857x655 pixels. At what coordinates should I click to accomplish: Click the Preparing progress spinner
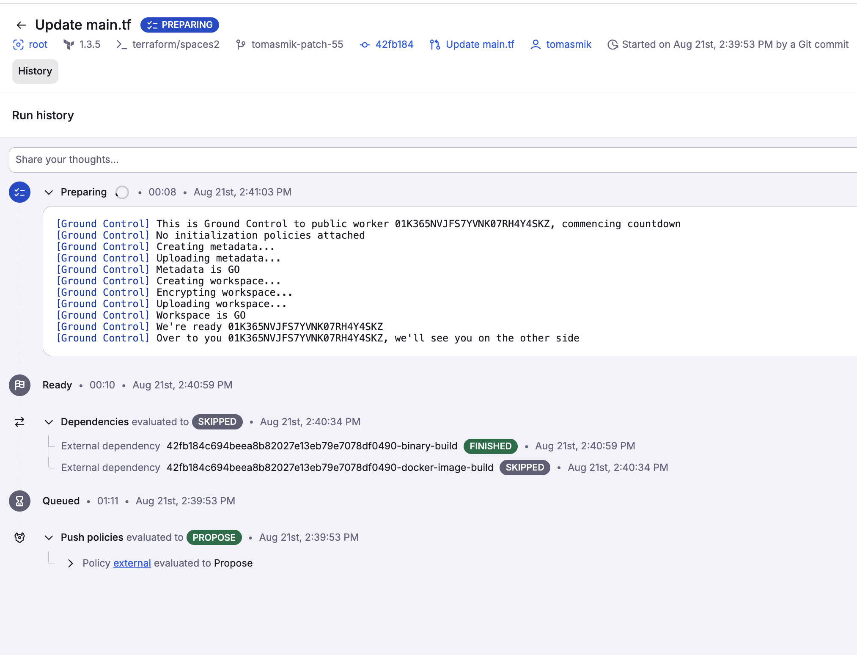point(122,192)
